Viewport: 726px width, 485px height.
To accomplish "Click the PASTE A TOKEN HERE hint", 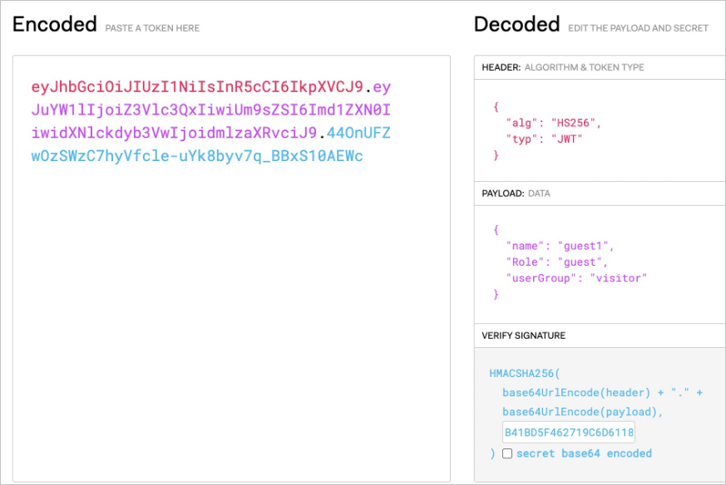I will 152,28.
